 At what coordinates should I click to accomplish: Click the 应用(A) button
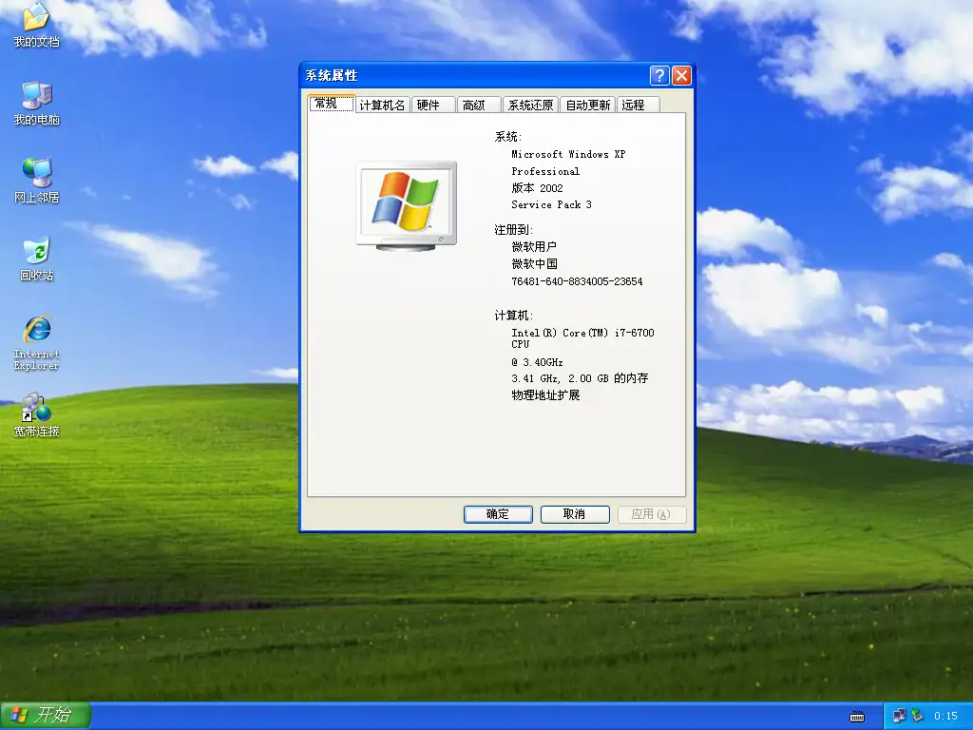click(652, 514)
